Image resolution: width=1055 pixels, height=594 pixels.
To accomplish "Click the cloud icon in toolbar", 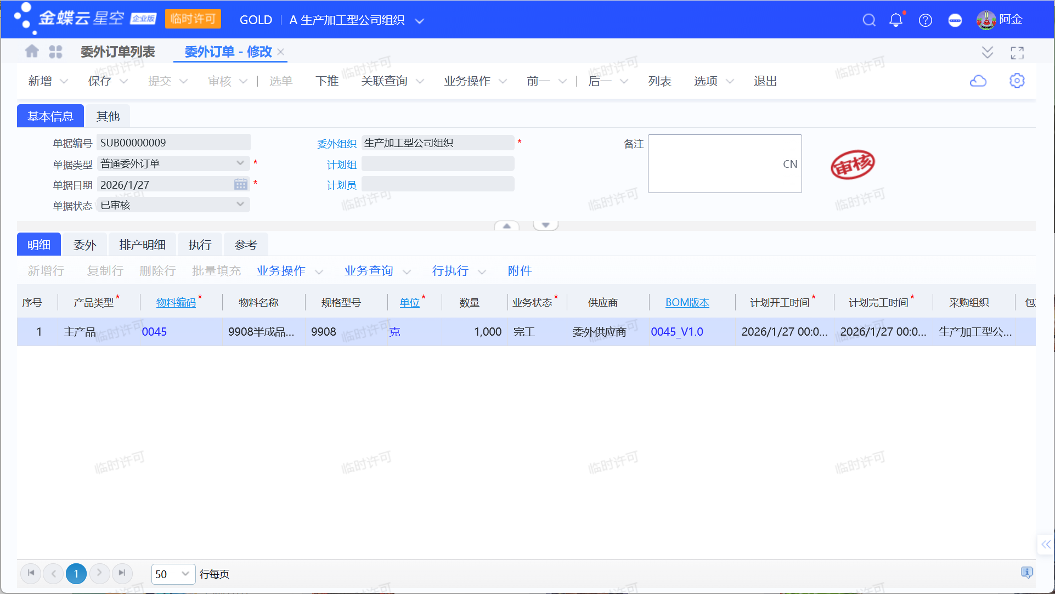I will coord(978,81).
